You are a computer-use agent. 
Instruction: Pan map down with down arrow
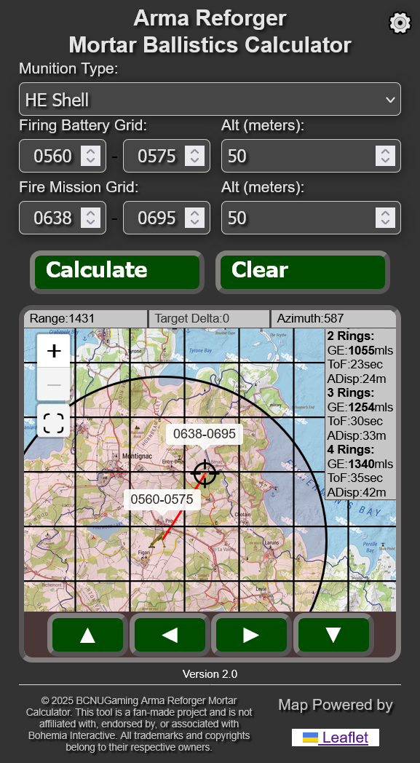tap(333, 635)
